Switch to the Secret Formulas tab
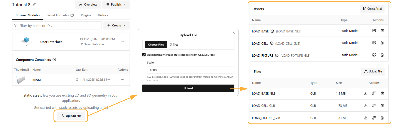 (58, 15)
